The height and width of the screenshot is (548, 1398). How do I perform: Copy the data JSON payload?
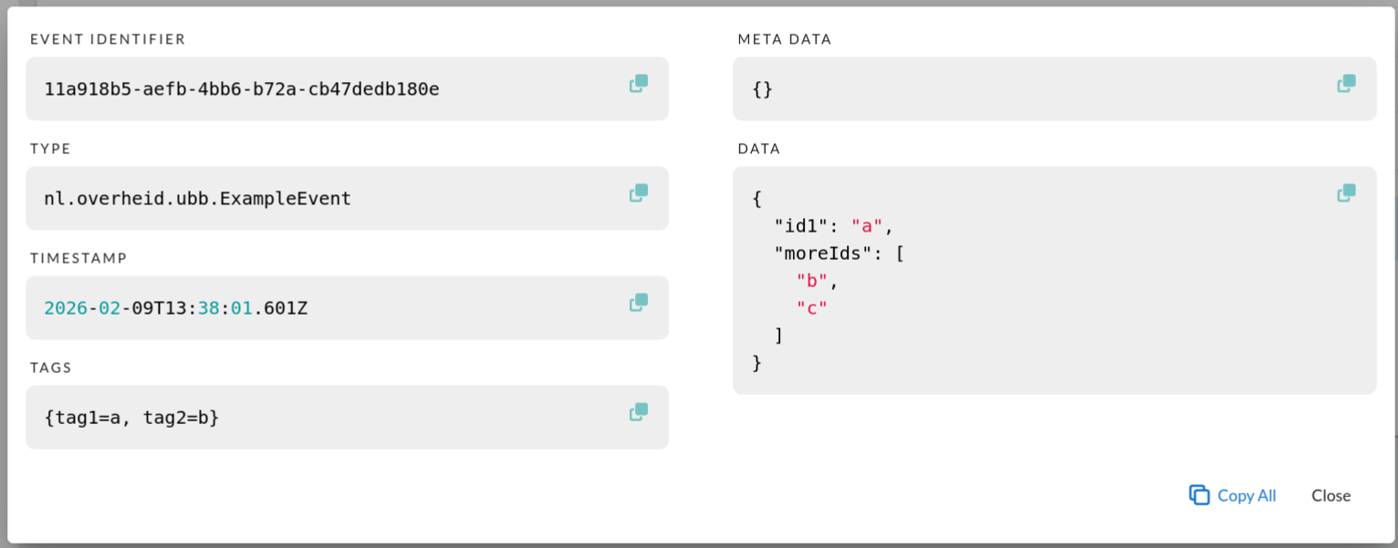[1346, 193]
